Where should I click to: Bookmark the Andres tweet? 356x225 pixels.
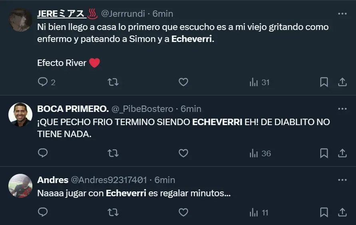pyautogui.click(x=324, y=212)
